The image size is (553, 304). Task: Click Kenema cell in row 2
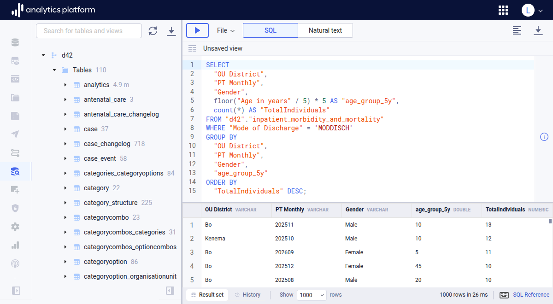[215, 239]
